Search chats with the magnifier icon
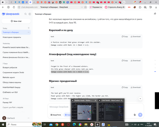 (x=25, y=14)
